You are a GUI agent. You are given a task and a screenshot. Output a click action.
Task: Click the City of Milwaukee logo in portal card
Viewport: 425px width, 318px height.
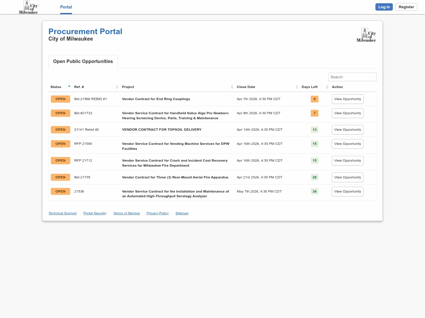pos(366,35)
